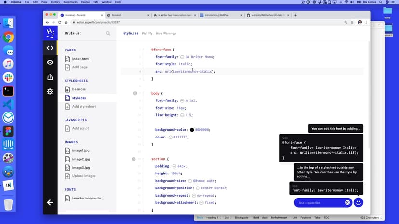Click Add stylesheet in sidebar
Viewport: 399px width, 224px height.
[84, 106]
